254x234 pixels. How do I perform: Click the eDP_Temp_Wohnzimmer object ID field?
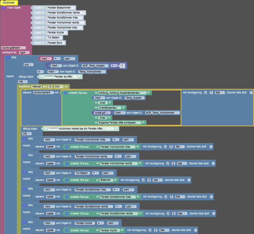click(162, 113)
